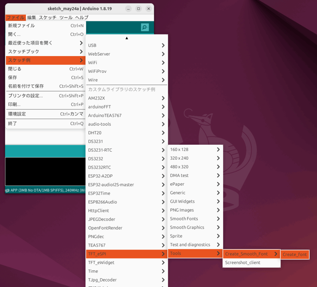Open the ESP32Time examples
317x287 pixels.
(127, 193)
